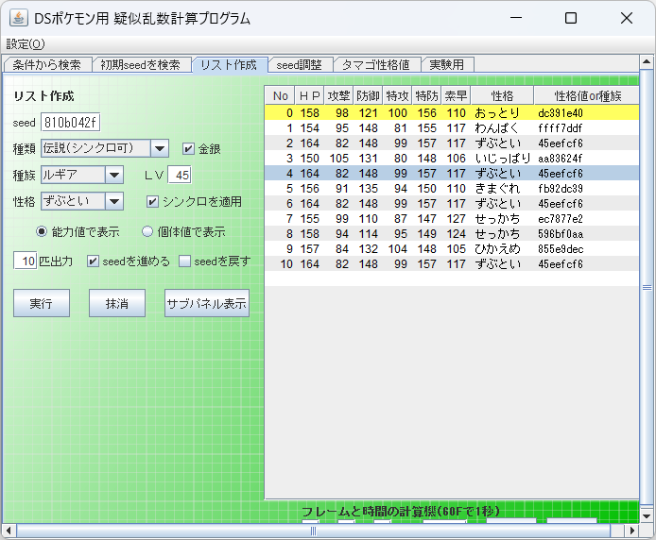This screenshot has width=656, height=540.
Task: Click the 抹消 button
Action: point(117,303)
